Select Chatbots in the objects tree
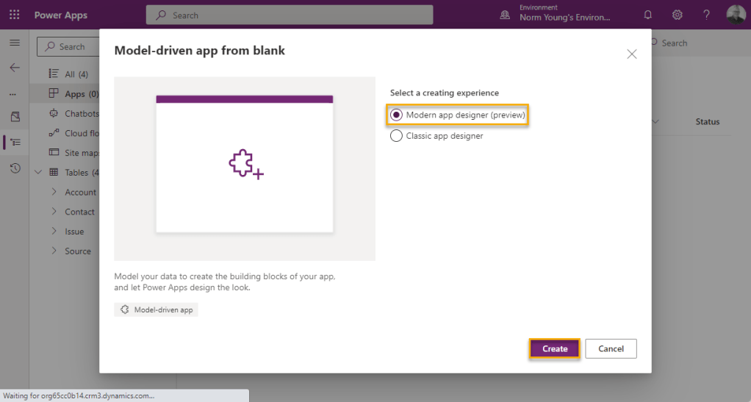The width and height of the screenshot is (751, 402). pyautogui.click(x=82, y=114)
